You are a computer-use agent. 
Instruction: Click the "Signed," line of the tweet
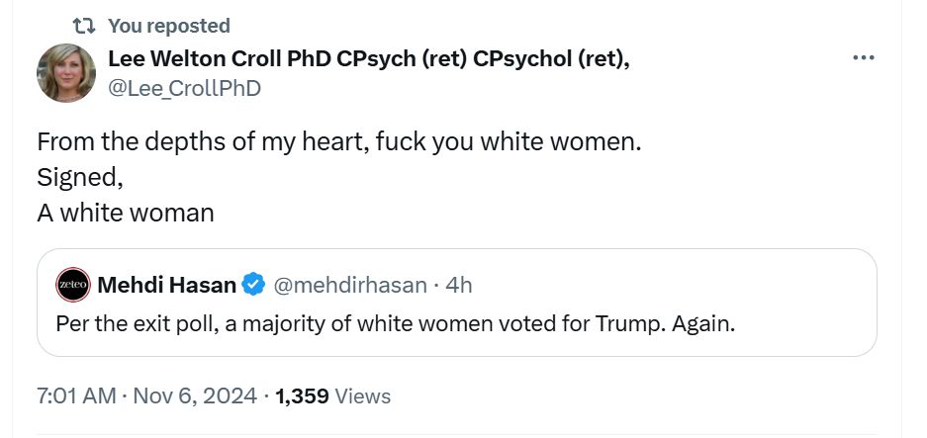[x=77, y=177]
